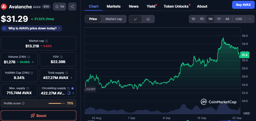Screen dimensions: 256x121
Task: Select the 1D time range
Action: pyautogui.click(x=193, y=19)
